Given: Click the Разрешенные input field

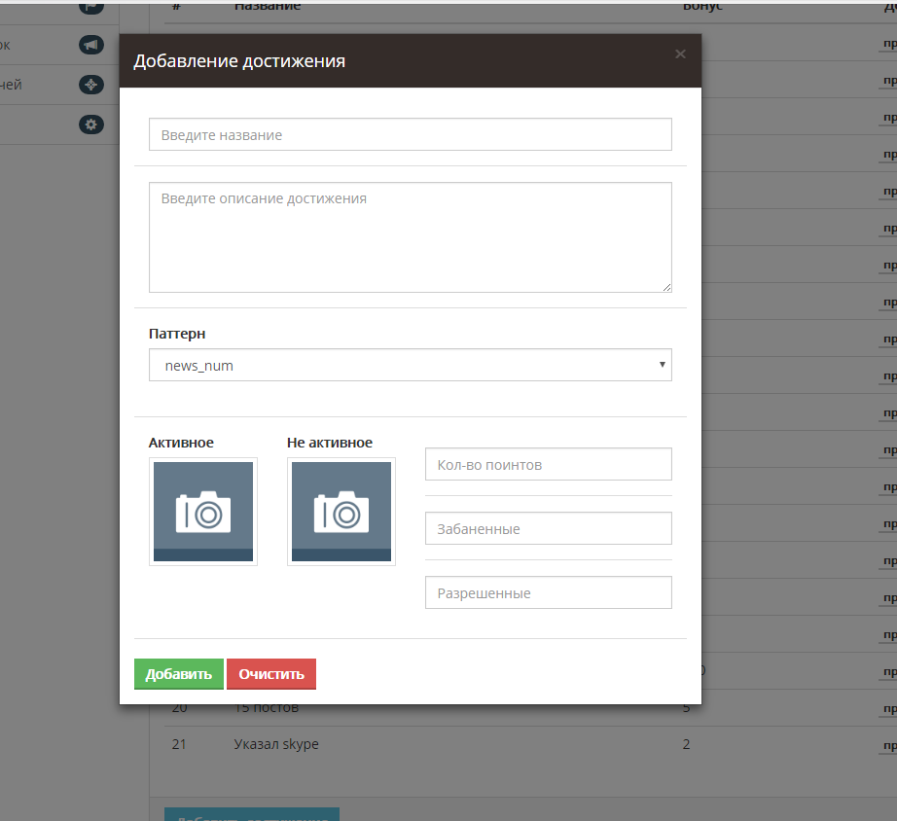Looking at the screenshot, I should 549,592.
